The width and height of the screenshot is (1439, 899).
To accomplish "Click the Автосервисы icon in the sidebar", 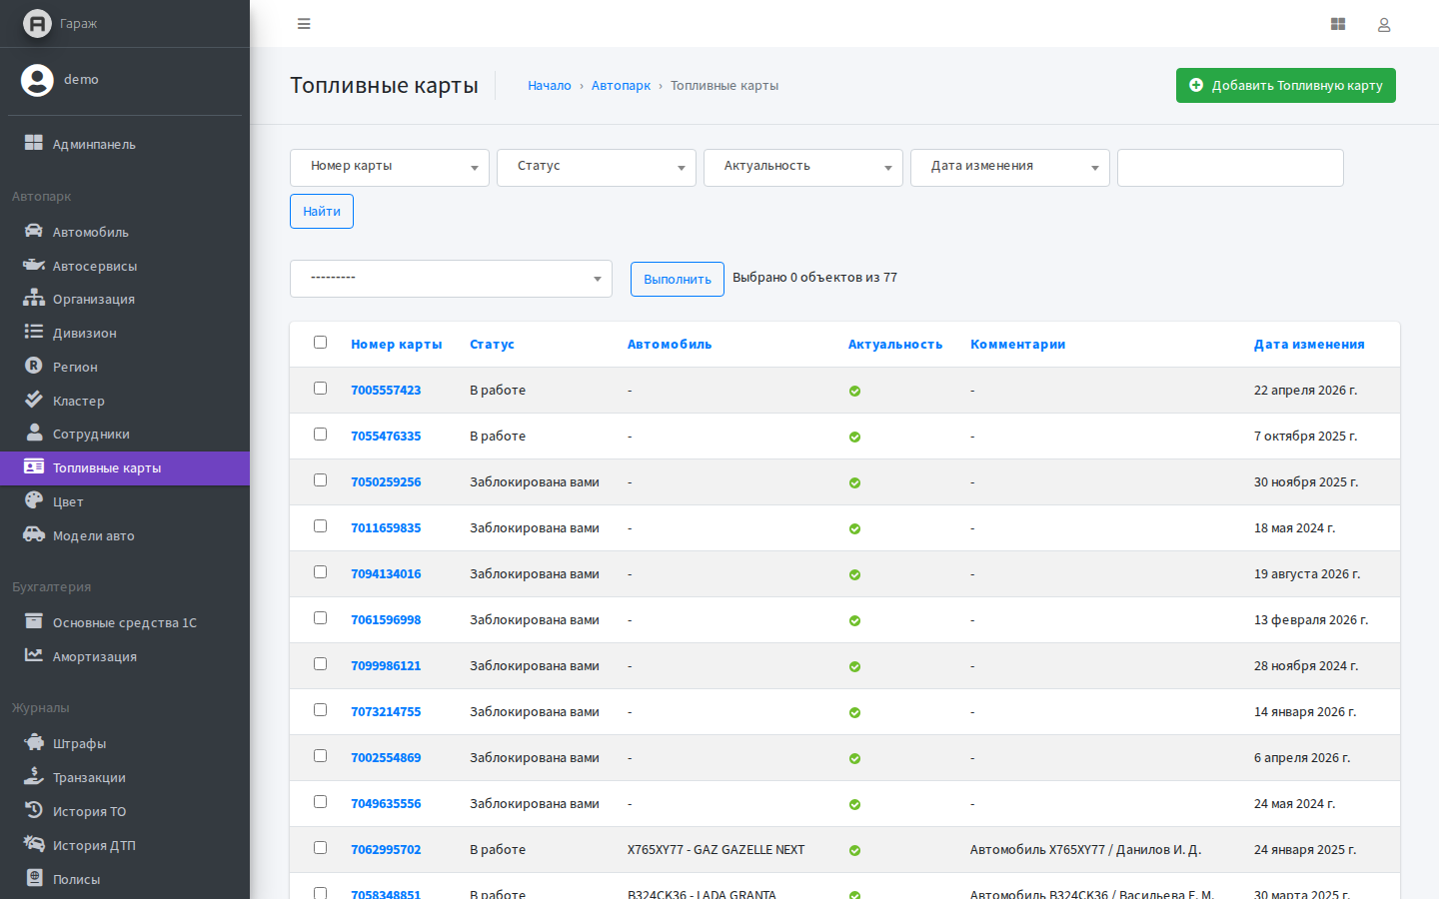I will pos(34,265).
